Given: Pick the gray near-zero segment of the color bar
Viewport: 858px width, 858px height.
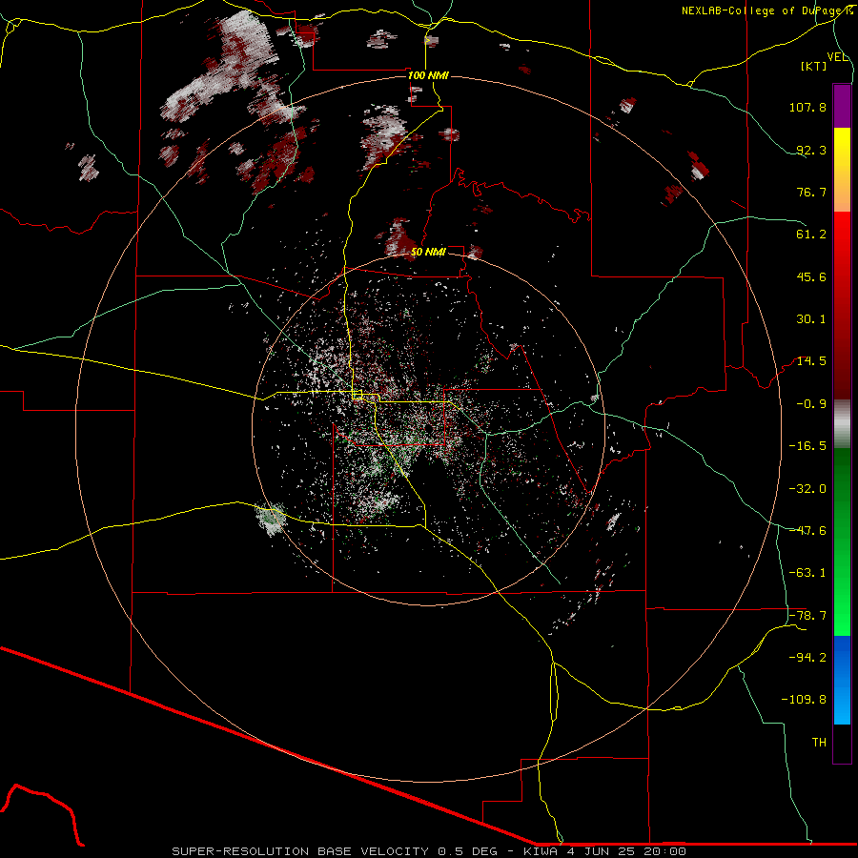Looking at the screenshot, I should 842,424.
